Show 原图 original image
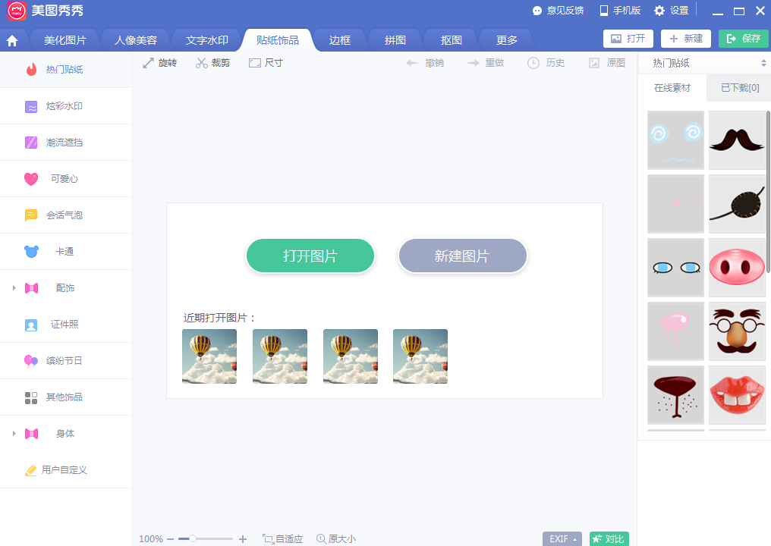Image resolution: width=771 pixels, height=546 pixels. tap(607, 63)
